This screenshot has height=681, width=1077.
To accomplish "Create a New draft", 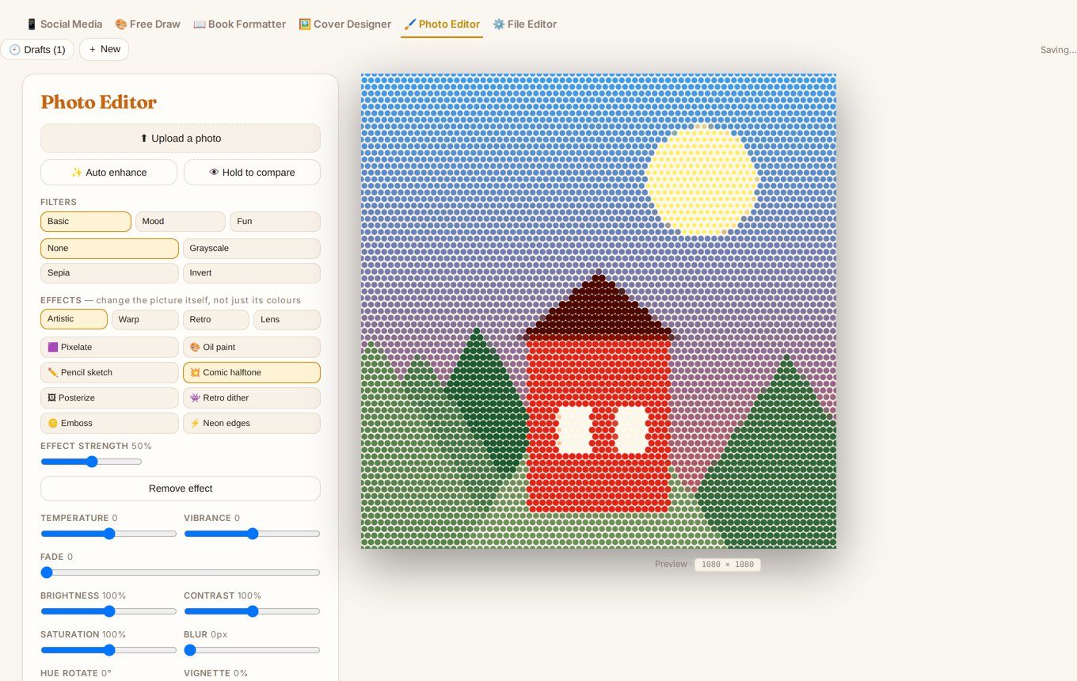I will click(x=104, y=49).
